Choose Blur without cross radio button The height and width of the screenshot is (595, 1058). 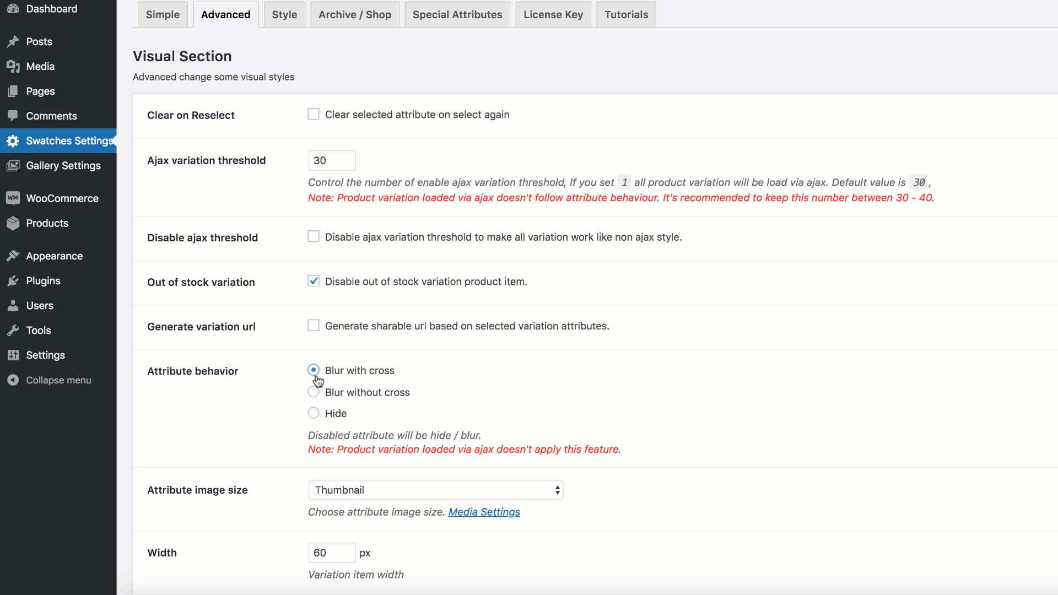314,392
